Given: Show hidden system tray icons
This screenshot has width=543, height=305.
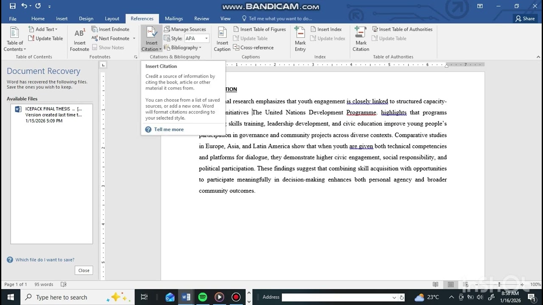Looking at the screenshot, I should point(451,297).
